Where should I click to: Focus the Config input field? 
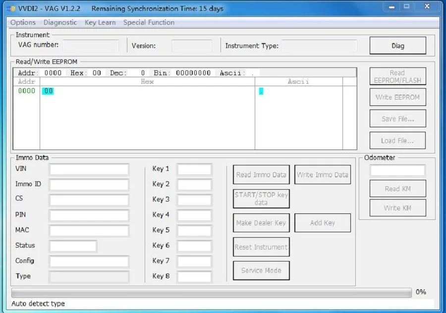point(89,261)
